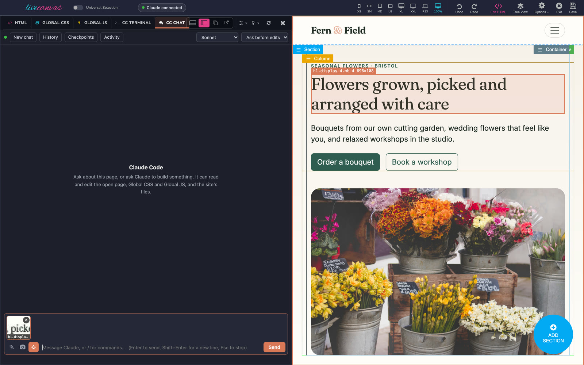Screen dimensions: 584x365
Task: Click the refresh icon in editor toolbar
Action: pyautogui.click(x=269, y=23)
